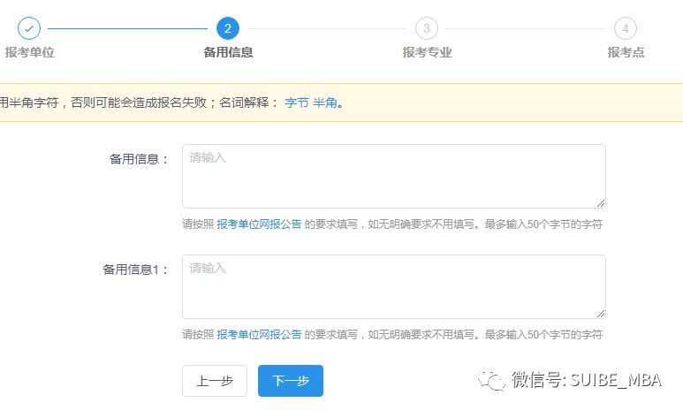Click the WeChat logo icon in watermark
The height and width of the screenshot is (410, 683).
(x=491, y=380)
